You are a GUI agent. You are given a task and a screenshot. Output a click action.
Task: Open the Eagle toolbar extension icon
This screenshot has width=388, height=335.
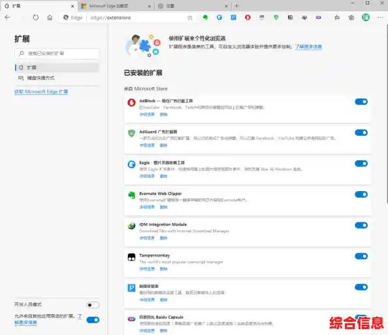pyautogui.click(x=219, y=18)
